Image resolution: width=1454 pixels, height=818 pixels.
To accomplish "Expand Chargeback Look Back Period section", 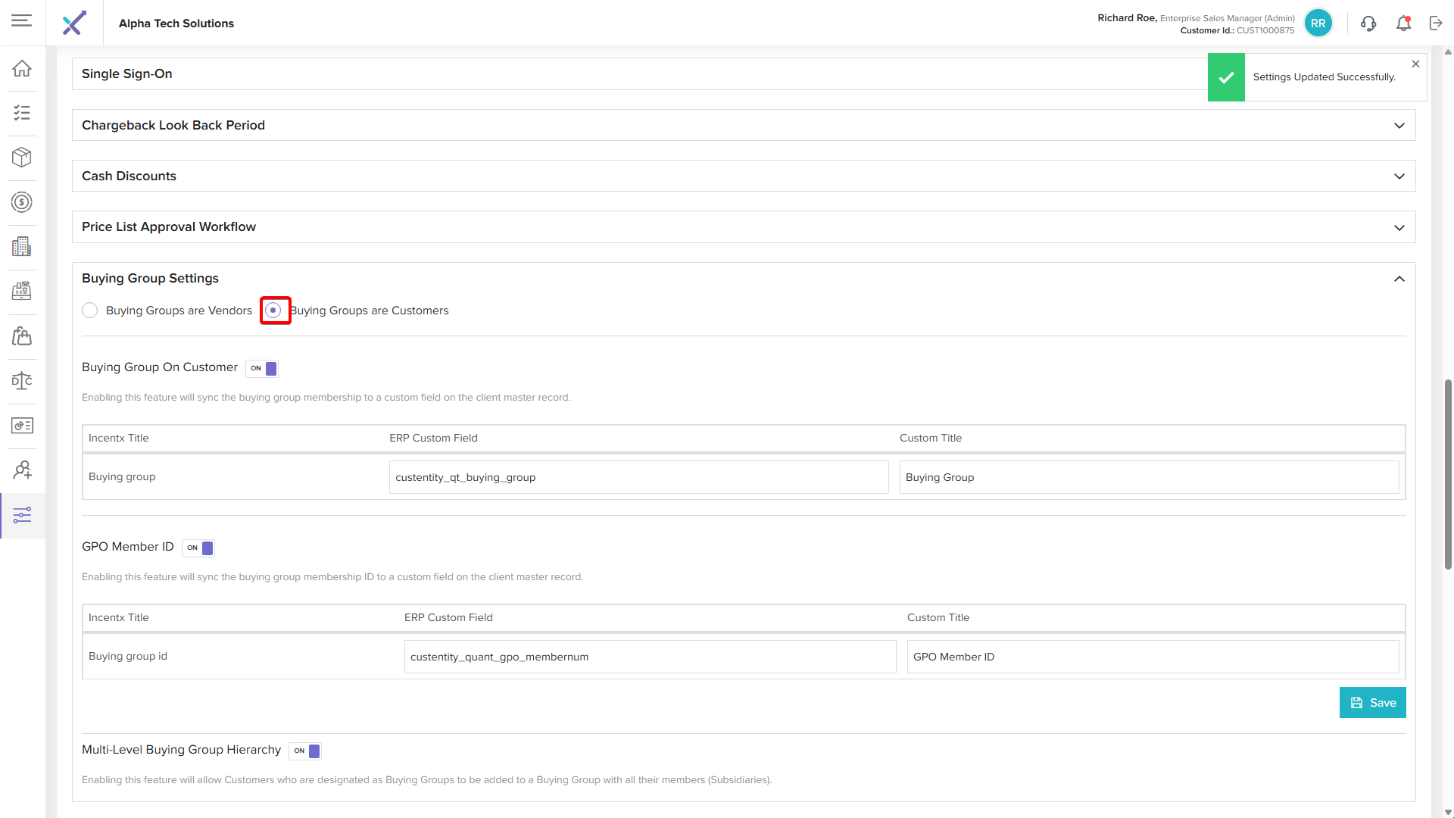I will click(1399, 126).
